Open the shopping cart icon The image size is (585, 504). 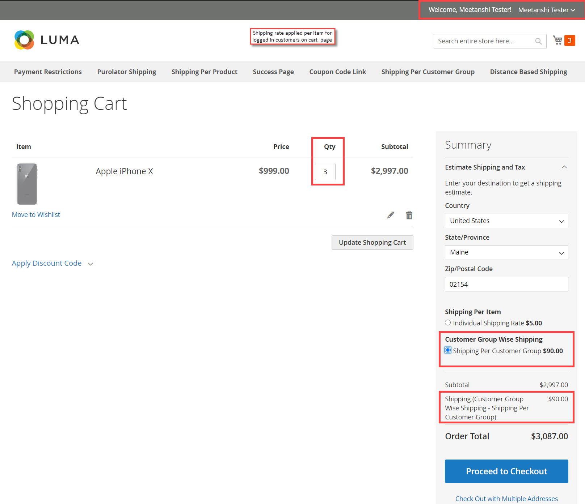[557, 40]
